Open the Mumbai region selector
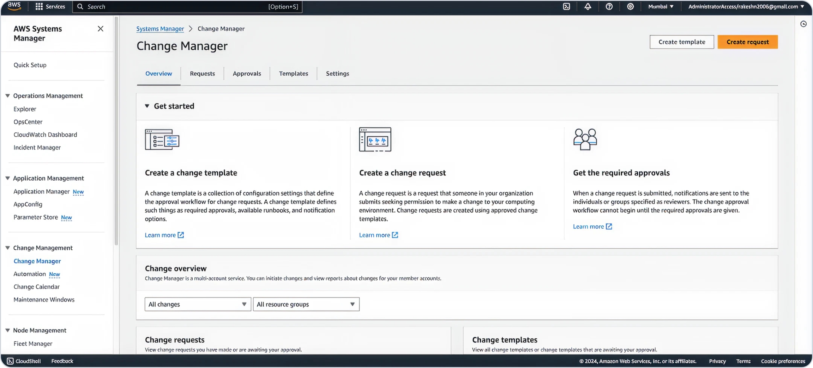This screenshot has height=368, width=813. coord(661,7)
